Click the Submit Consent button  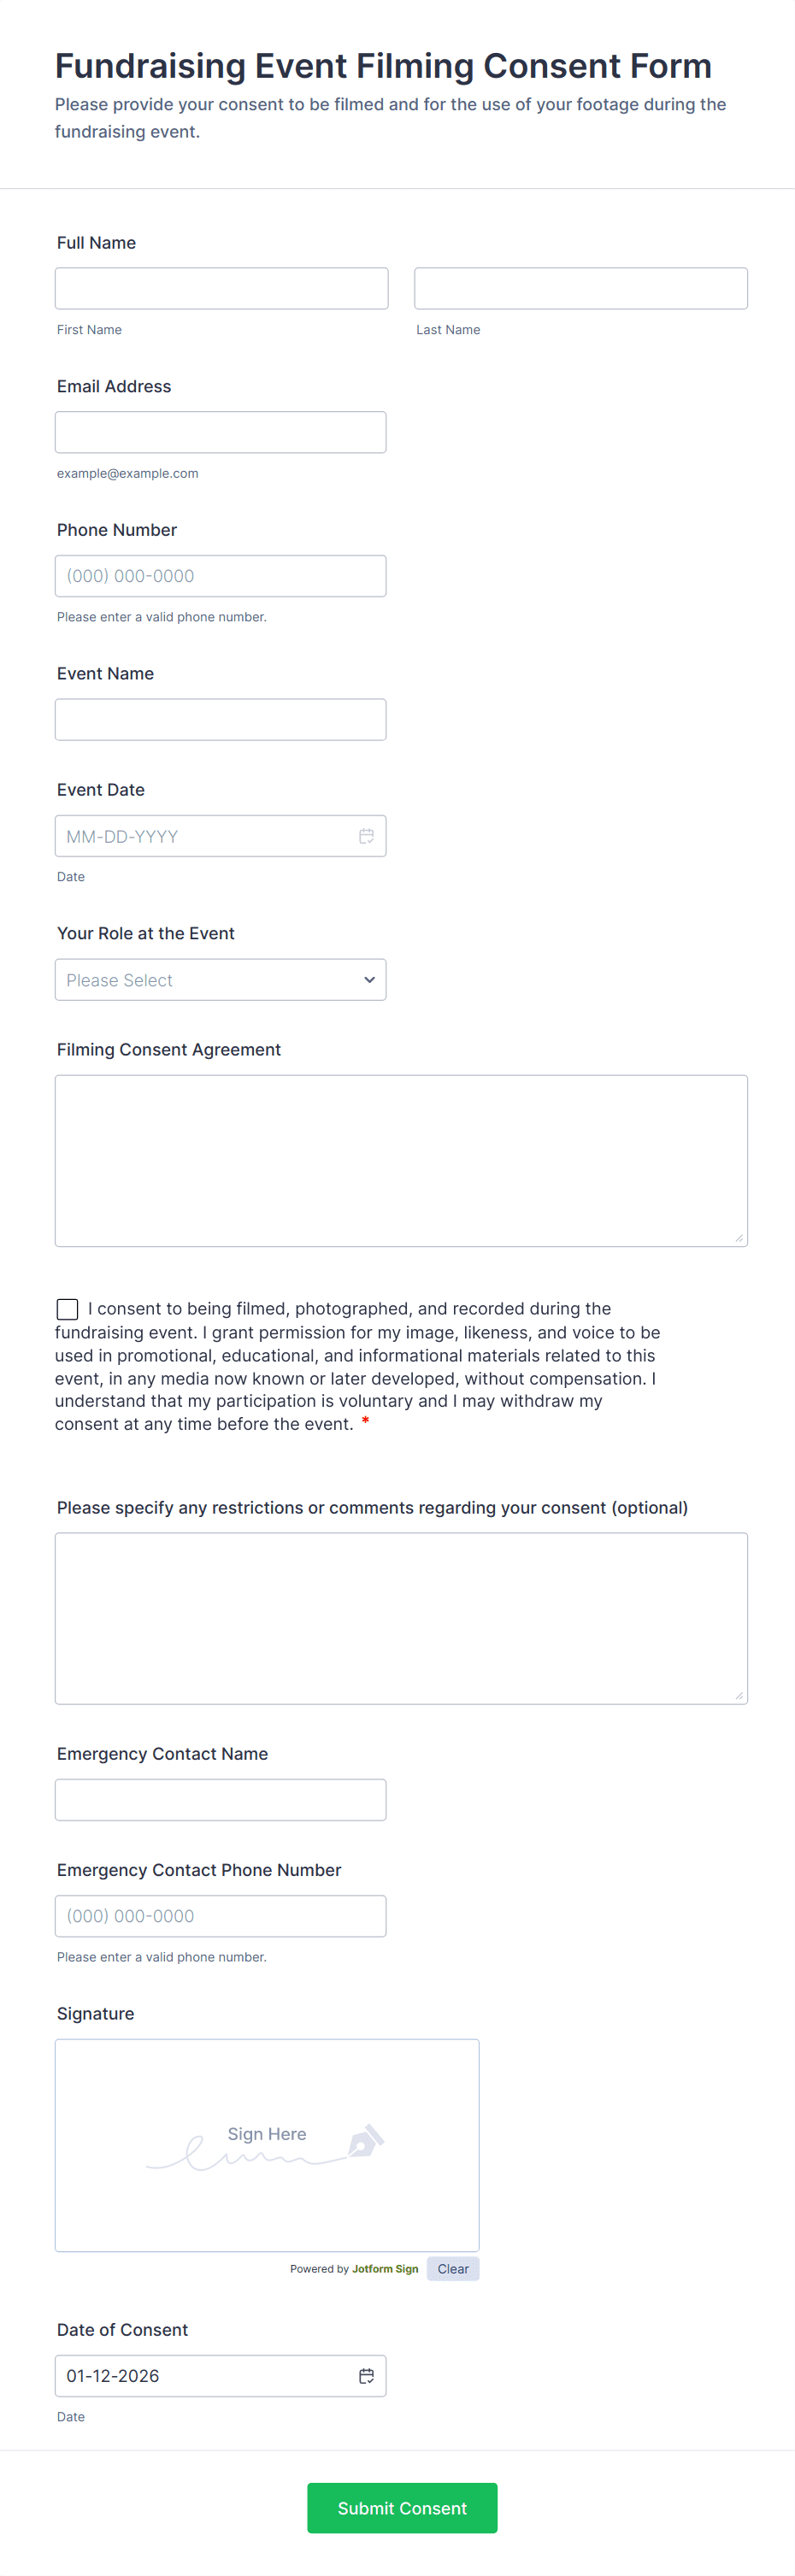click(x=401, y=2508)
